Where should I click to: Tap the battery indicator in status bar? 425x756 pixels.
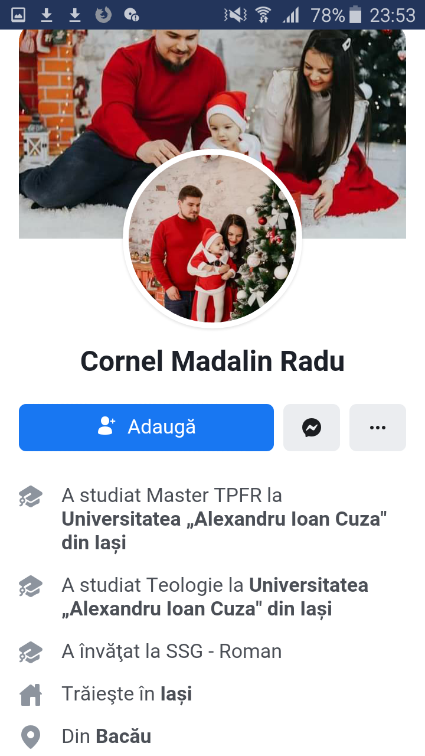coord(355,15)
